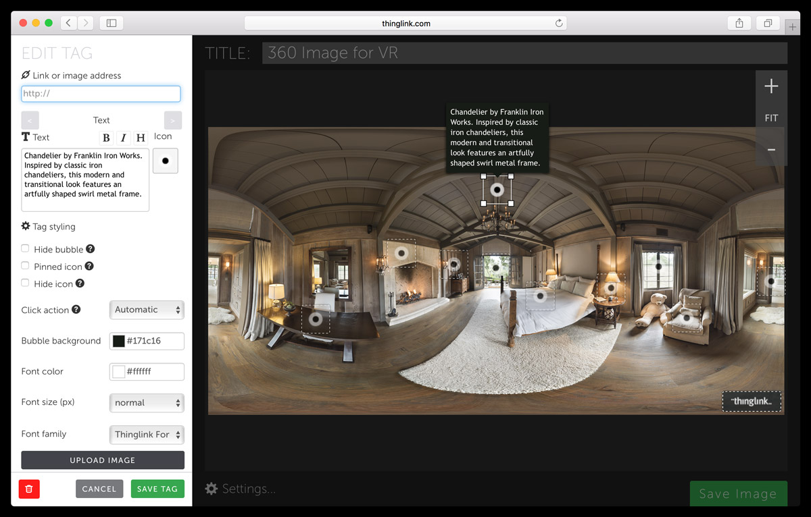Enable the Hide bubble checkbox
Image resolution: width=811 pixels, height=517 pixels.
(x=25, y=249)
